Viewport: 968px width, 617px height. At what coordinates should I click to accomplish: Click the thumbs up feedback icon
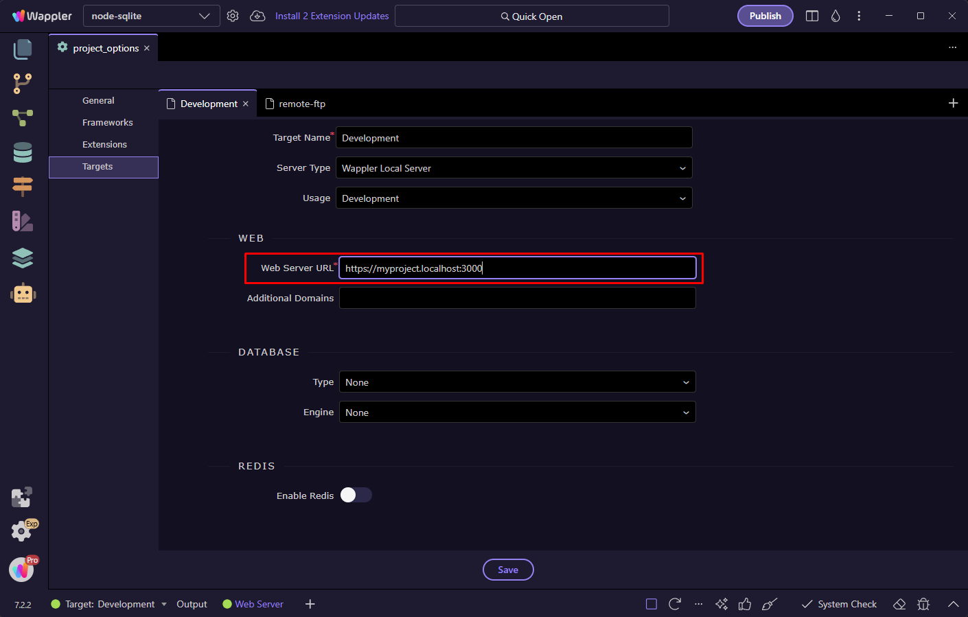pyautogui.click(x=745, y=604)
